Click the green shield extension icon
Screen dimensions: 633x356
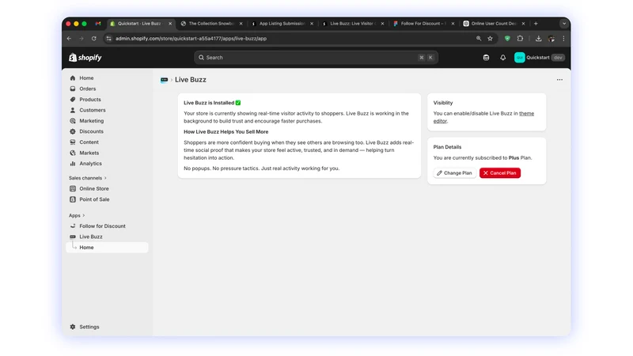[507, 38]
